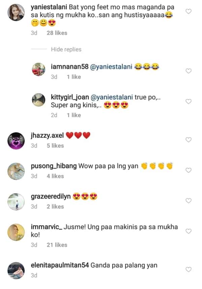This screenshot has width=202, height=289.
Task: Open jhazzy.axel's purple heart avatar
Action: tap(16, 141)
